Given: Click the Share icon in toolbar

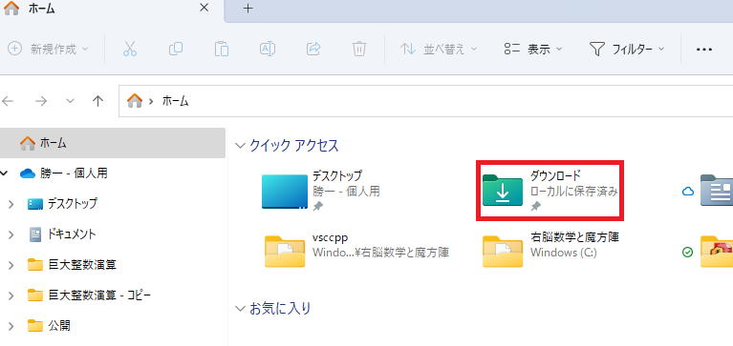Looking at the screenshot, I should [313, 49].
